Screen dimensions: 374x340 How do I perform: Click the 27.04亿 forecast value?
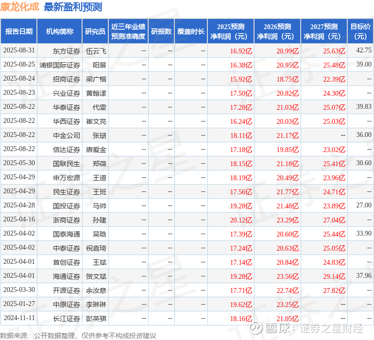point(334,220)
